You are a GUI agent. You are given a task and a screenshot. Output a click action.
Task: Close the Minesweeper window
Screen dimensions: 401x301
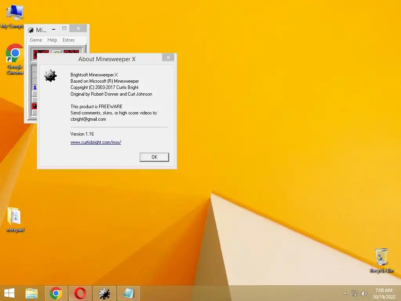tap(78, 28)
